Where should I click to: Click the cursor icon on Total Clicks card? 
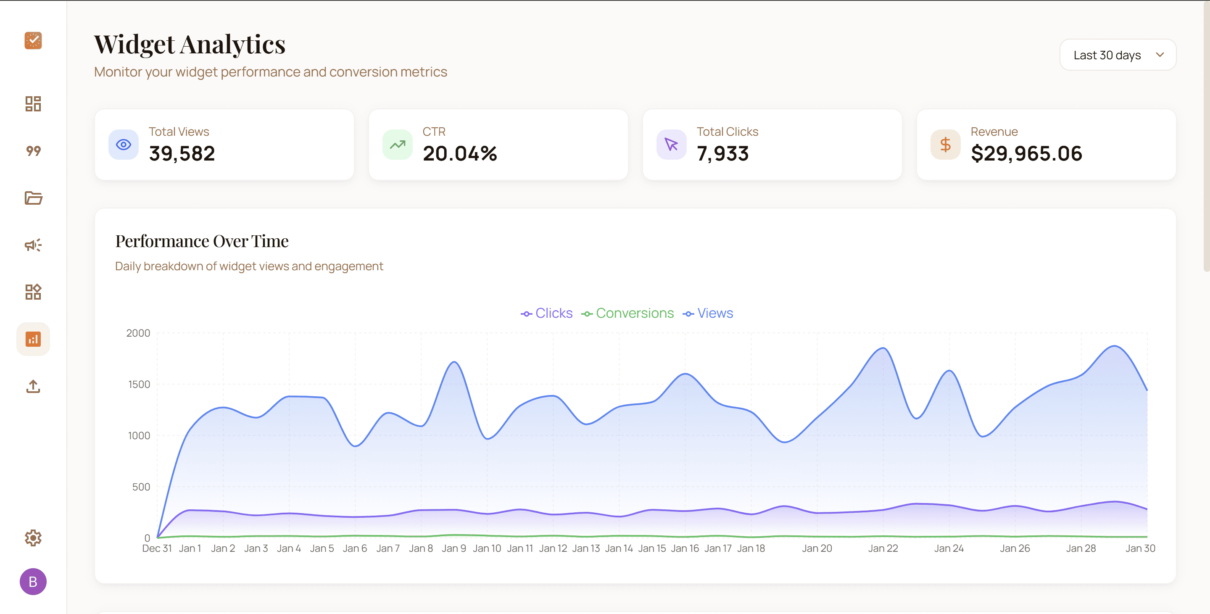click(671, 145)
